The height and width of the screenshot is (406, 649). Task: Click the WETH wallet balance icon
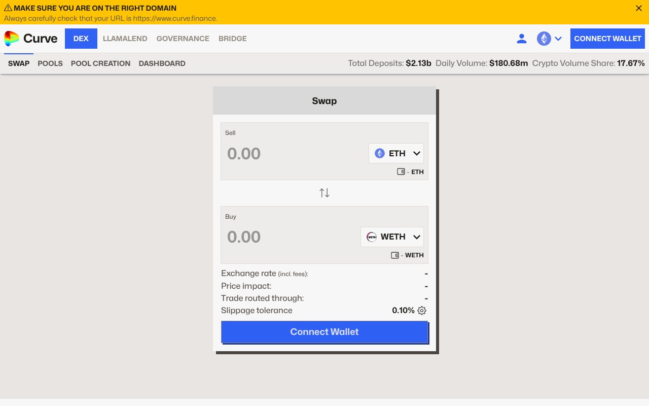(x=395, y=255)
